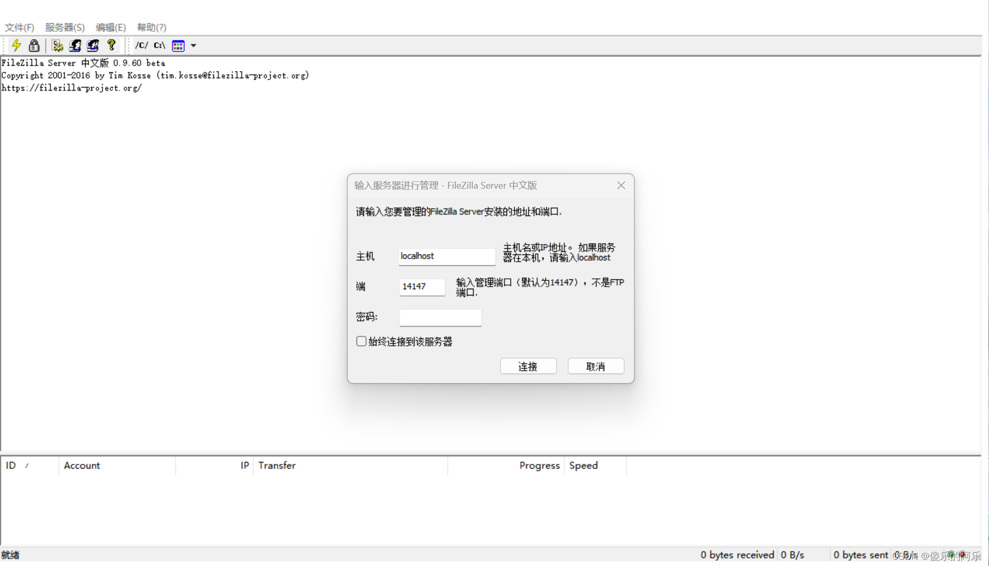
Task: Sort by the Account column header
Action: (x=117, y=465)
